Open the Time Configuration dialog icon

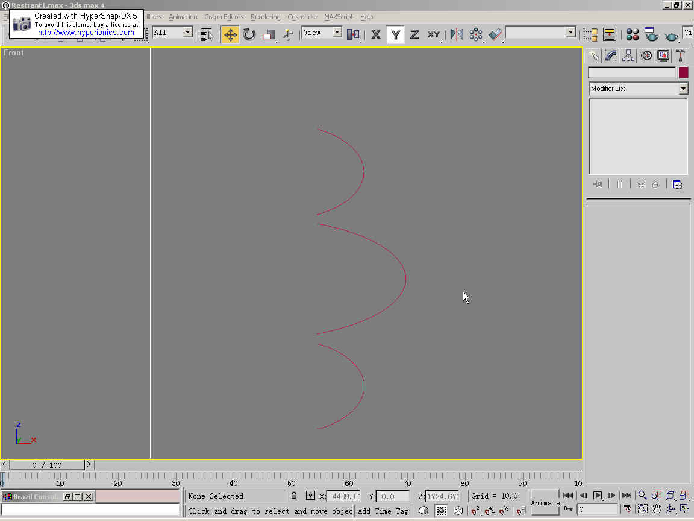627,510
